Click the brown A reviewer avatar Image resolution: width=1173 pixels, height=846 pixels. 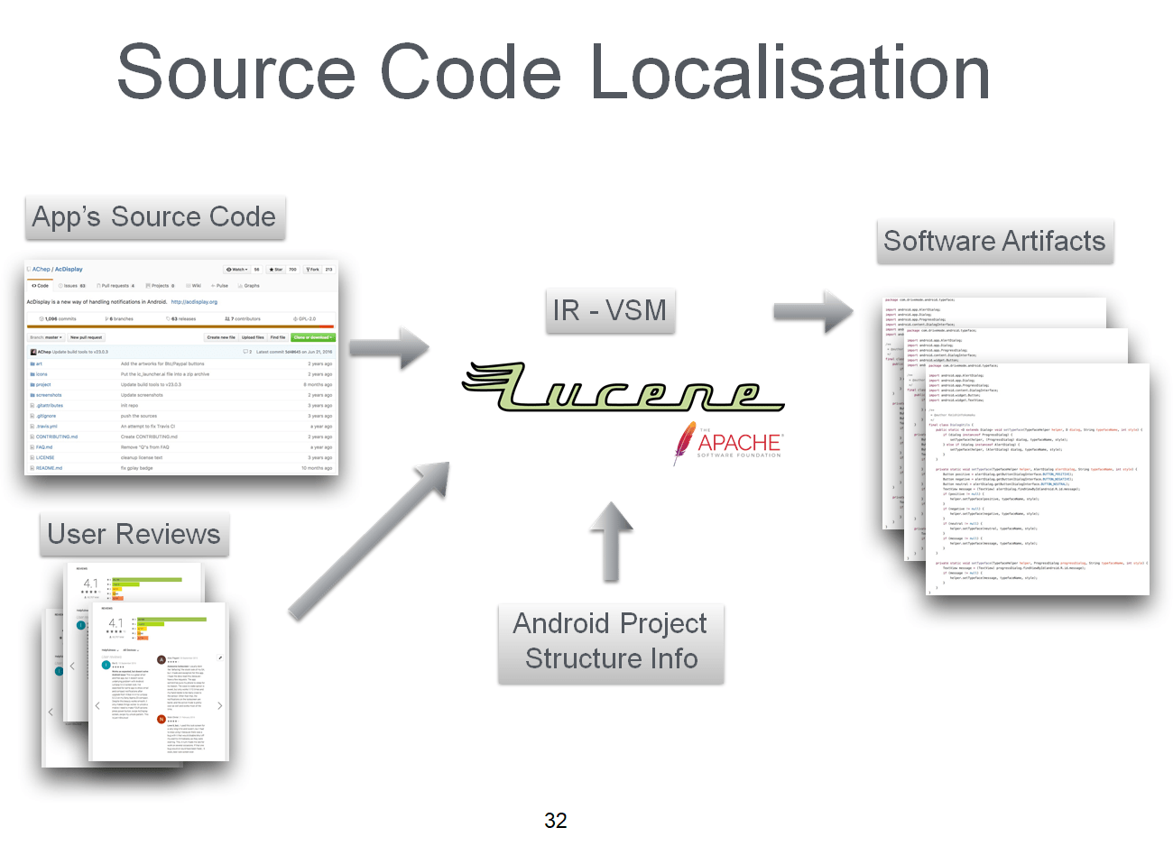(162, 660)
